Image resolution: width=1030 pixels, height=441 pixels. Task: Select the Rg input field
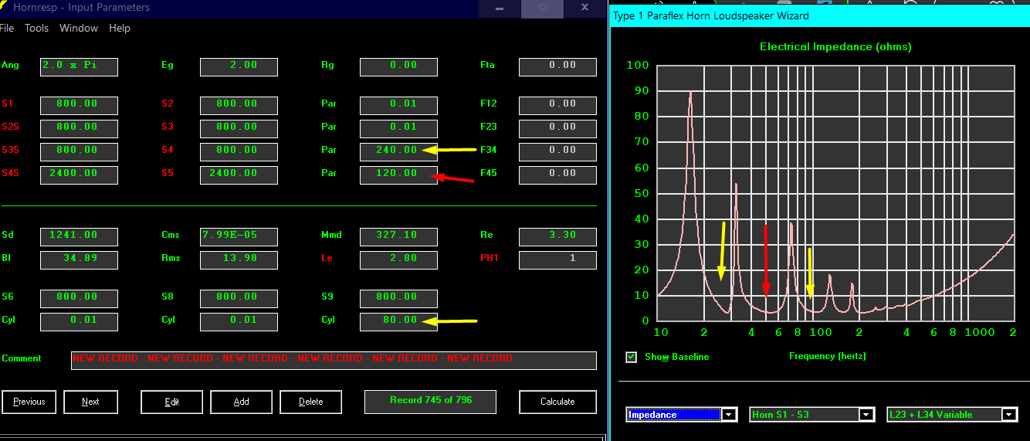pyautogui.click(x=398, y=66)
